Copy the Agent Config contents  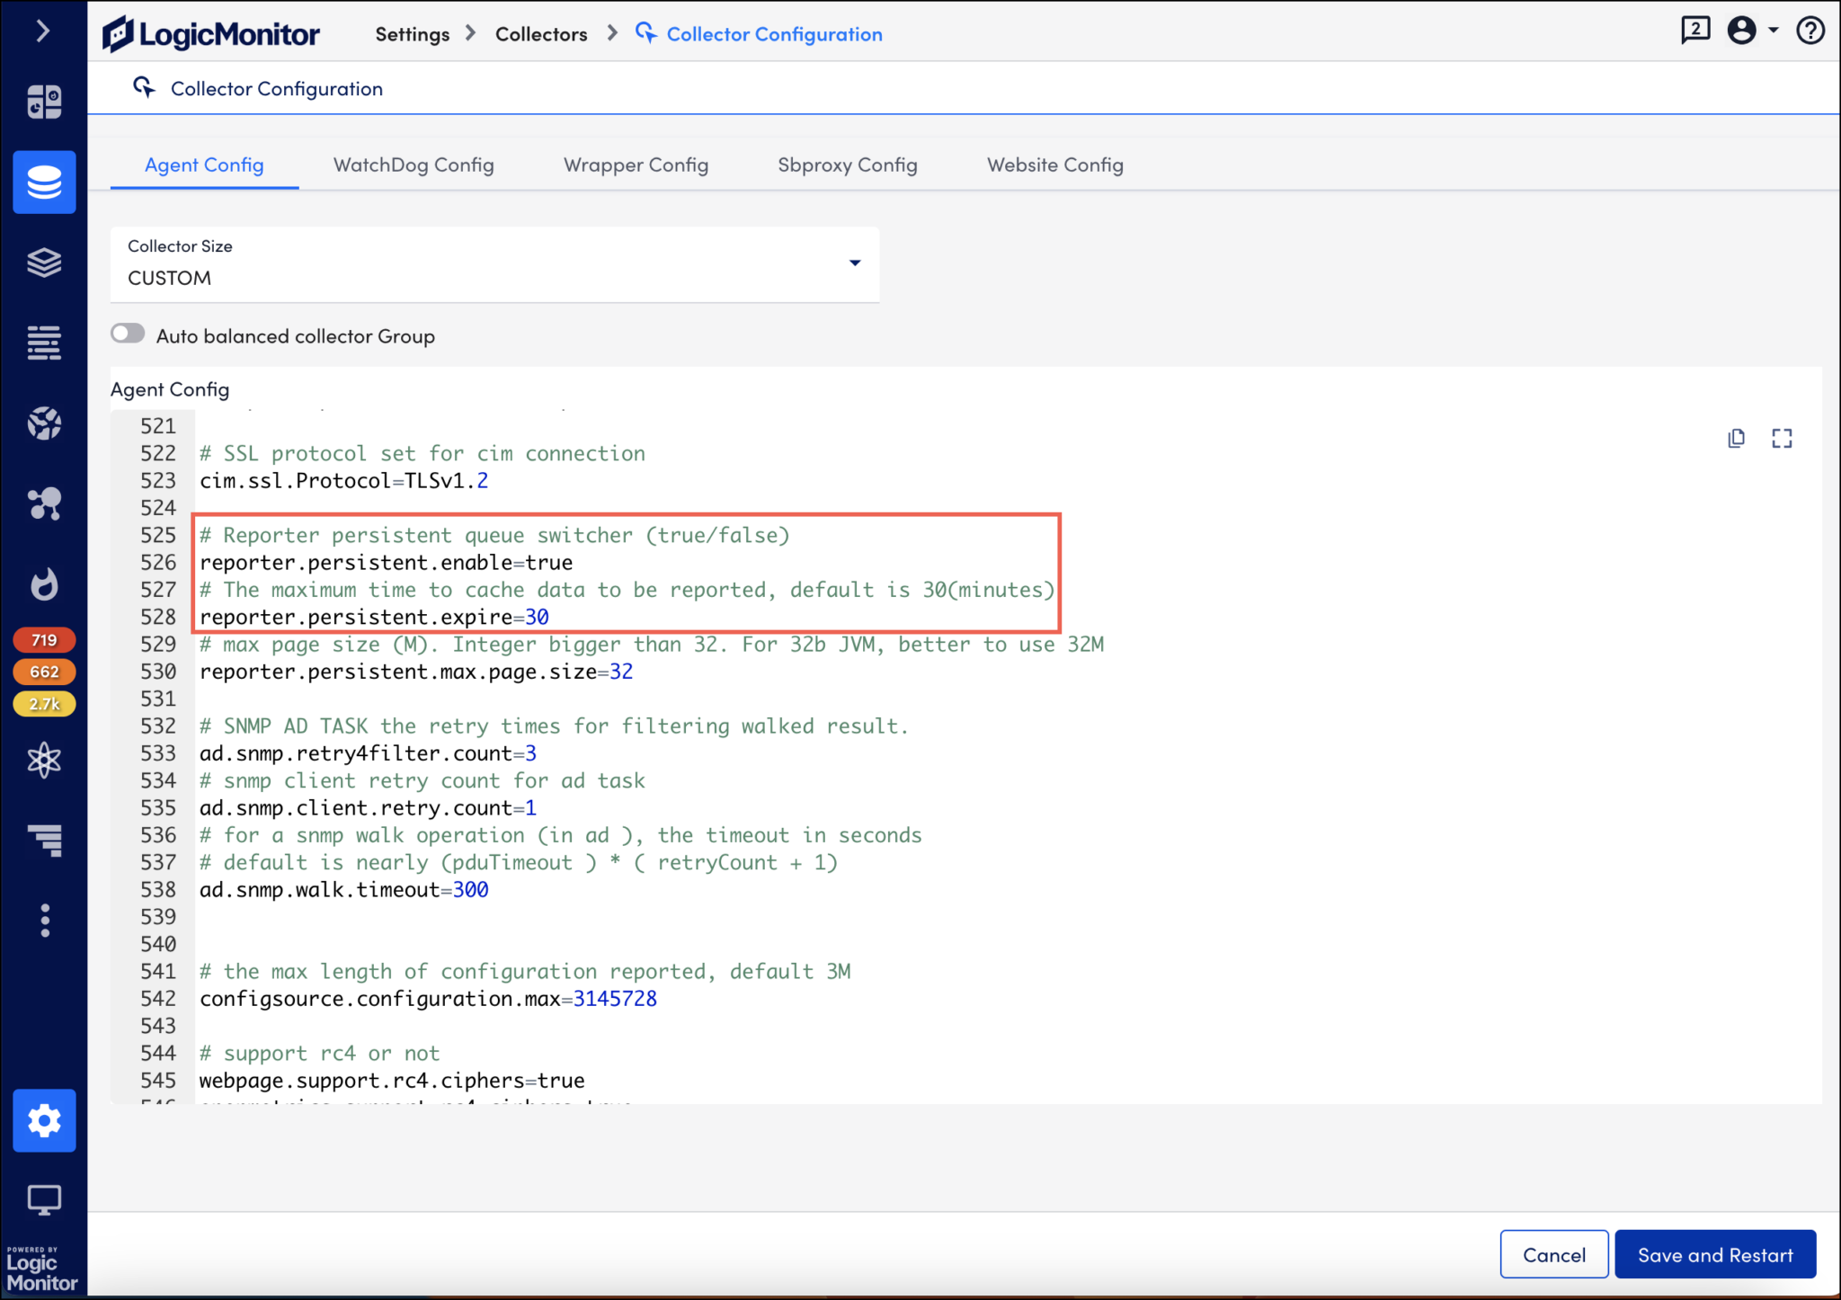coord(1735,438)
